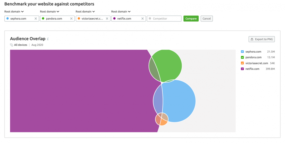This screenshot has width=285, height=144.
Task: Open Root domain dropdown above netflix.com
Action: point(121,12)
